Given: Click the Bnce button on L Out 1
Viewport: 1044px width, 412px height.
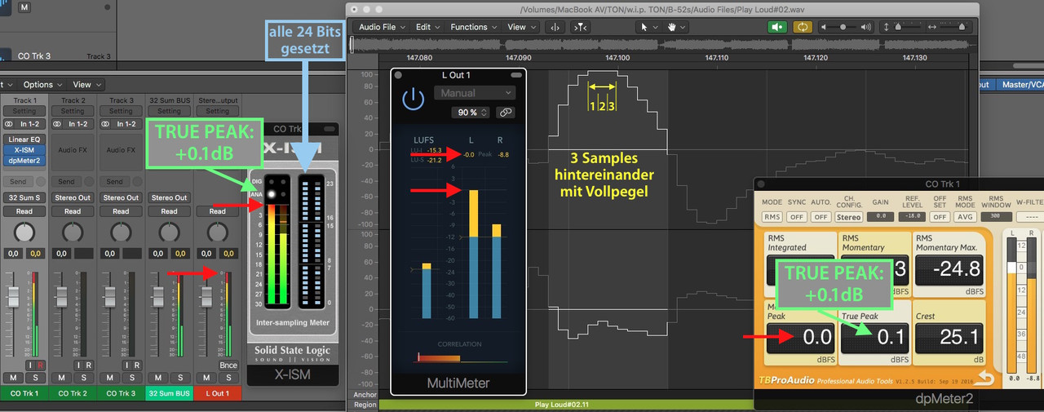Looking at the screenshot, I should 228,365.
